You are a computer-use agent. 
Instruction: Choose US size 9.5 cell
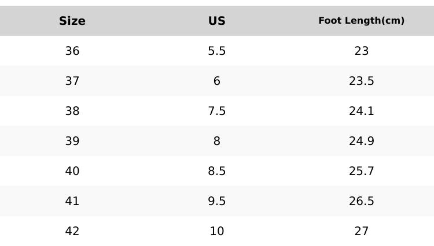216,201
